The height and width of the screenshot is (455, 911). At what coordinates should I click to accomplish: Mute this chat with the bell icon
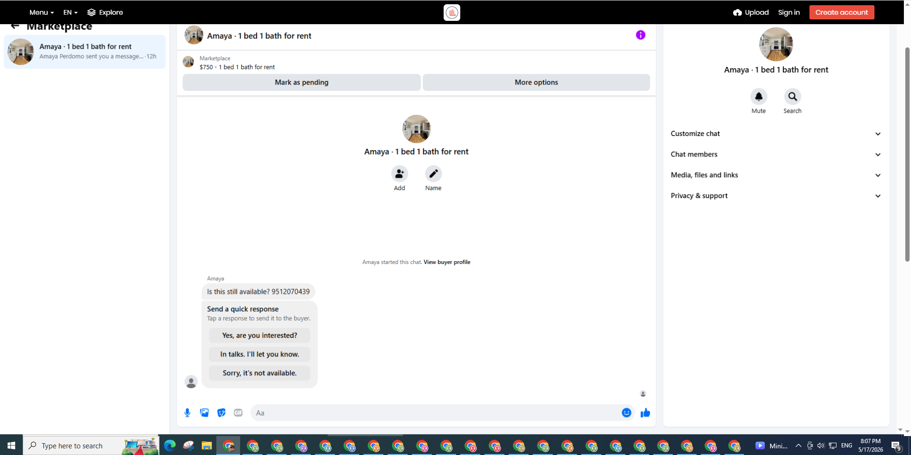click(x=758, y=97)
